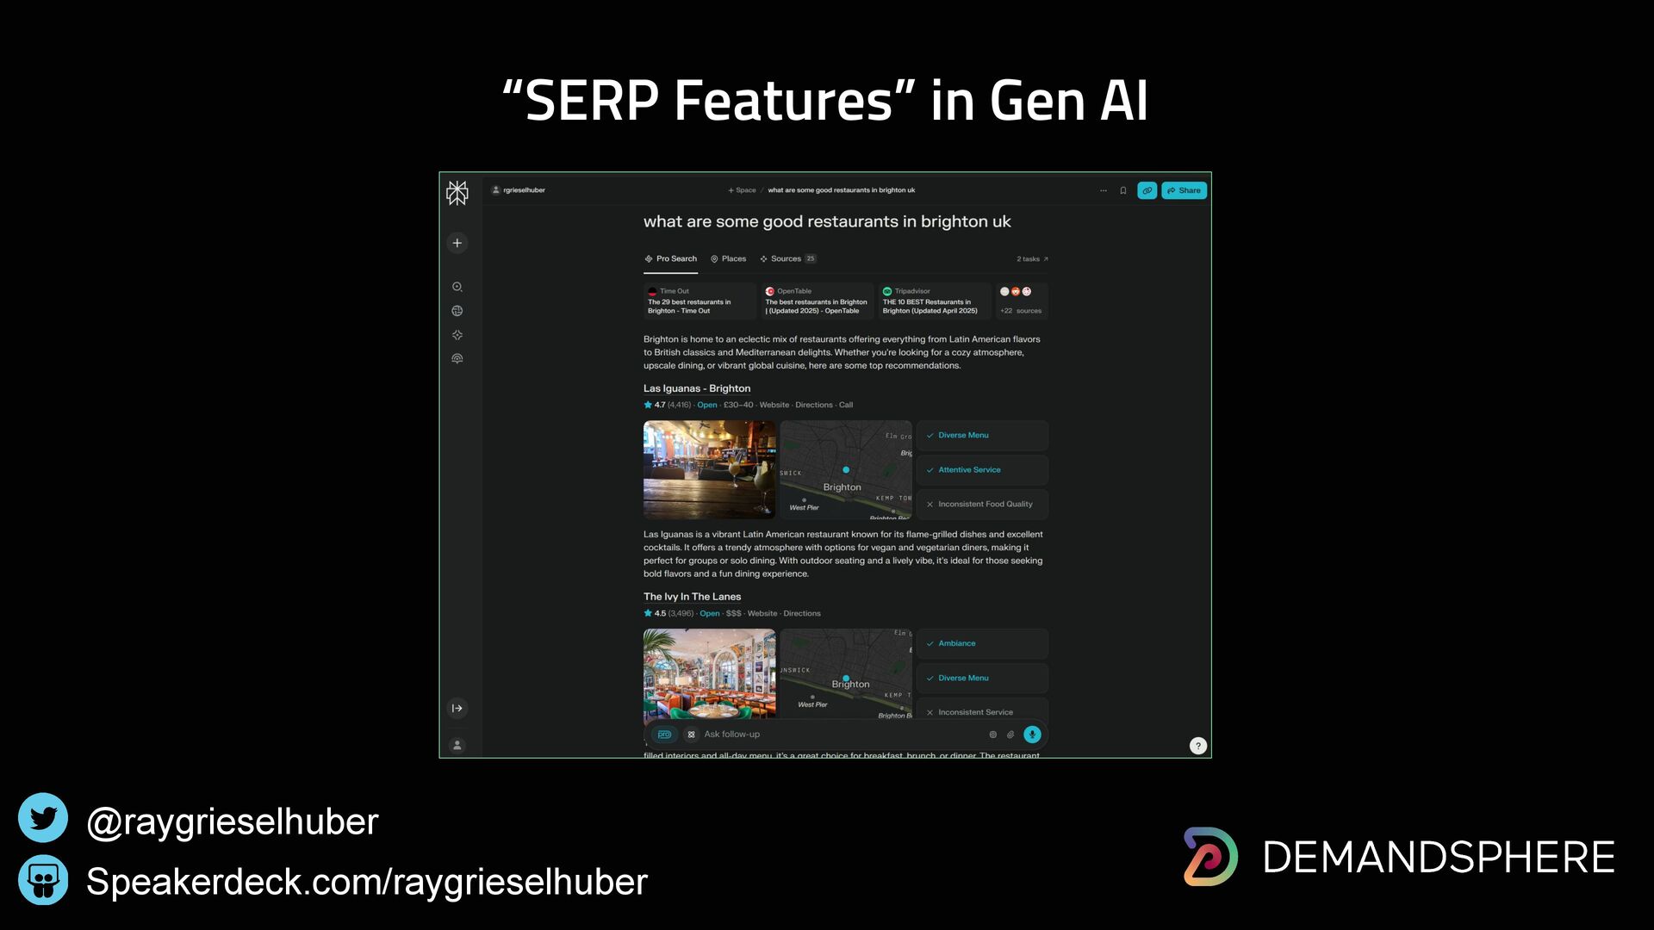Copy link with the teal link icon
This screenshot has width=1654, height=930.
(1147, 190)
